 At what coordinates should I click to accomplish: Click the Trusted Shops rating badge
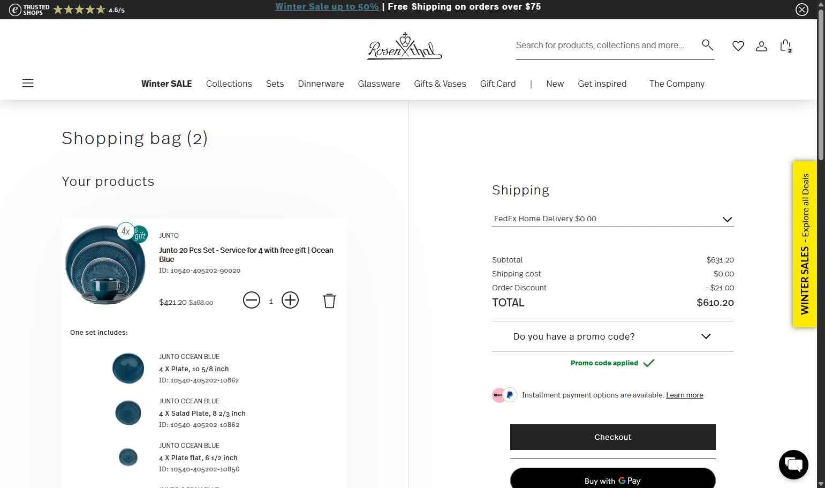tap(67, 10)
